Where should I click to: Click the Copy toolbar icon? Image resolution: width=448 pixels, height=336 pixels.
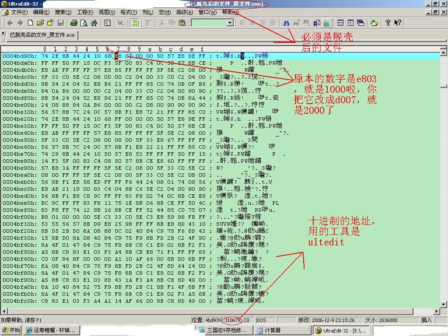coord(172,23)
